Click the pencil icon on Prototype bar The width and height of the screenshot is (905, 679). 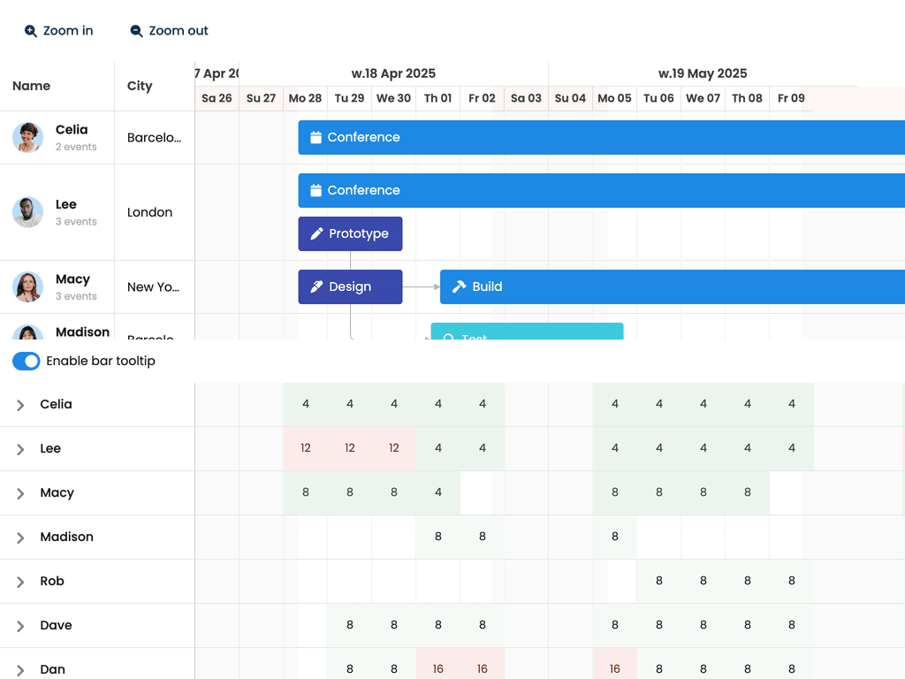click(317, 234)
